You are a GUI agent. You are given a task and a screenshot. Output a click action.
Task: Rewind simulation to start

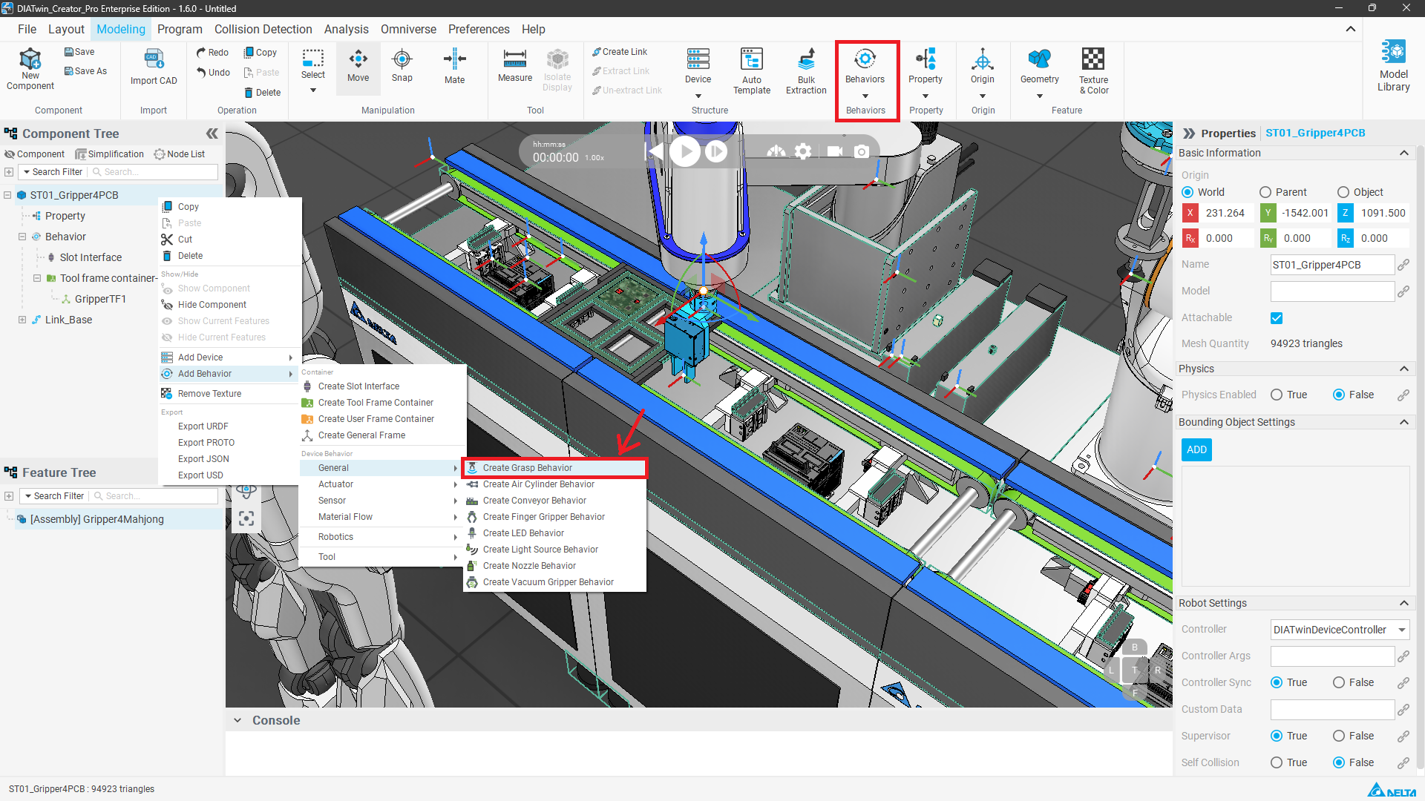pyautogui.click(x=655, y=152)
